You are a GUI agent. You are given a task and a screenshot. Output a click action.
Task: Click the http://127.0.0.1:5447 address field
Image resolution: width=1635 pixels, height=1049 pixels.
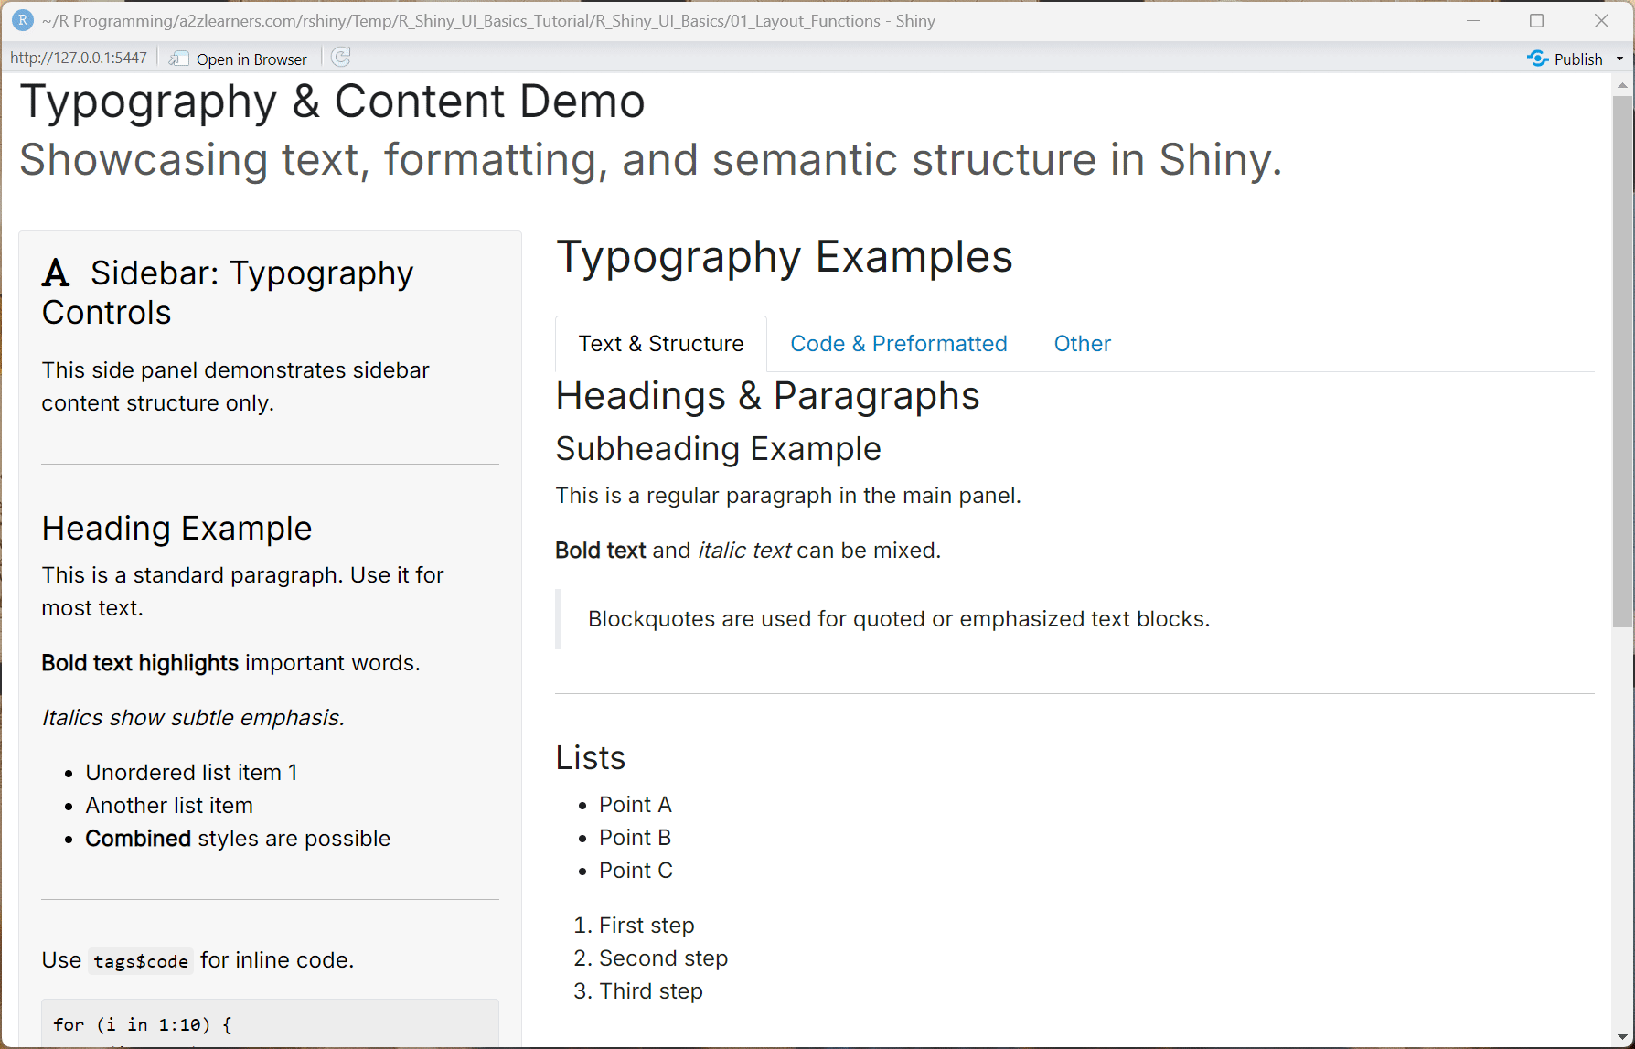[x=79, y=56]
